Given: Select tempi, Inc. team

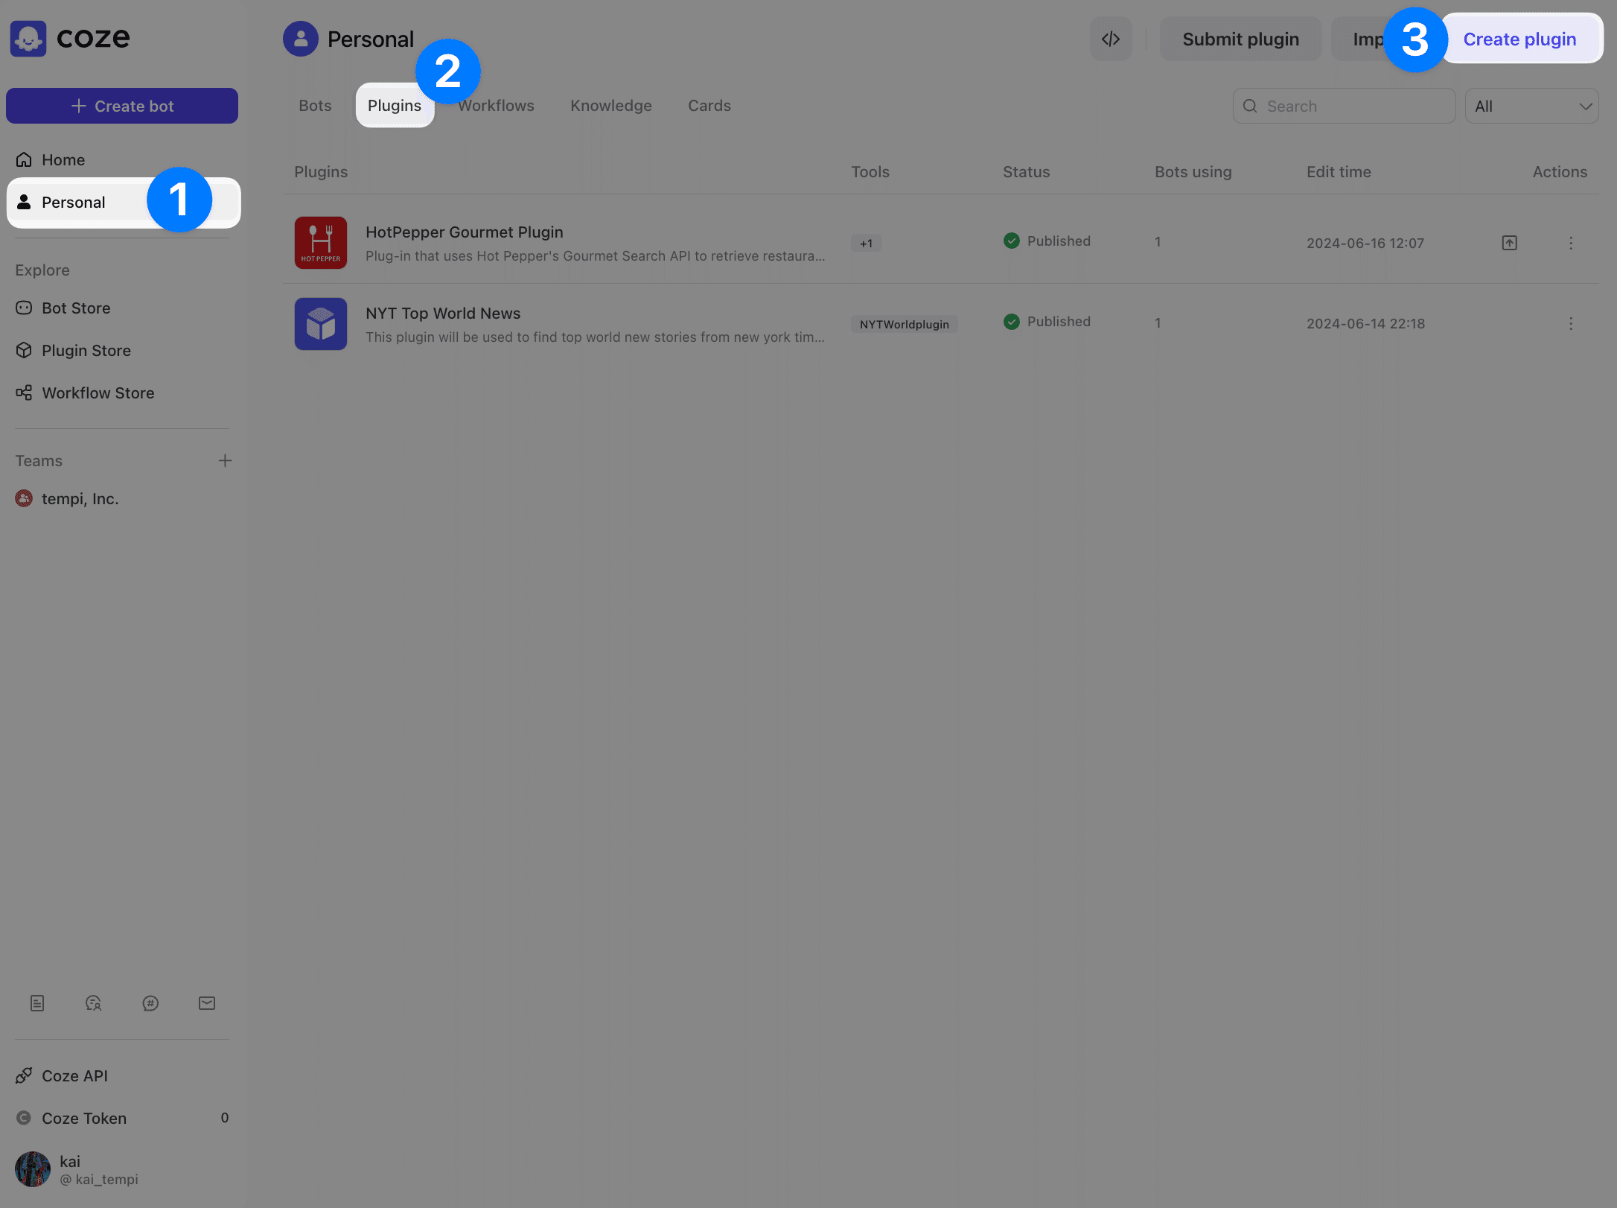Looking at the screenshot, I should point(80,499).
